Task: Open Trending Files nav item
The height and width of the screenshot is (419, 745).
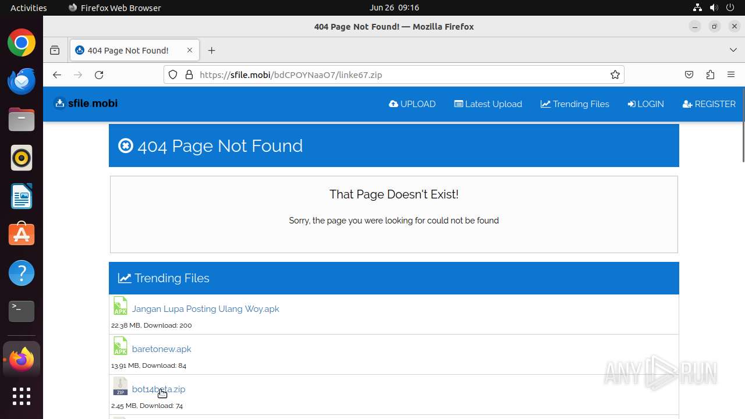Action: tap(575, 104)
